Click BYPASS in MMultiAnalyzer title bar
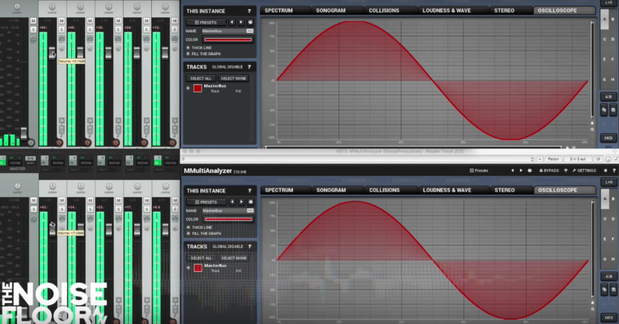The height and width of the screenshot is (324, 619). (549, 170)
